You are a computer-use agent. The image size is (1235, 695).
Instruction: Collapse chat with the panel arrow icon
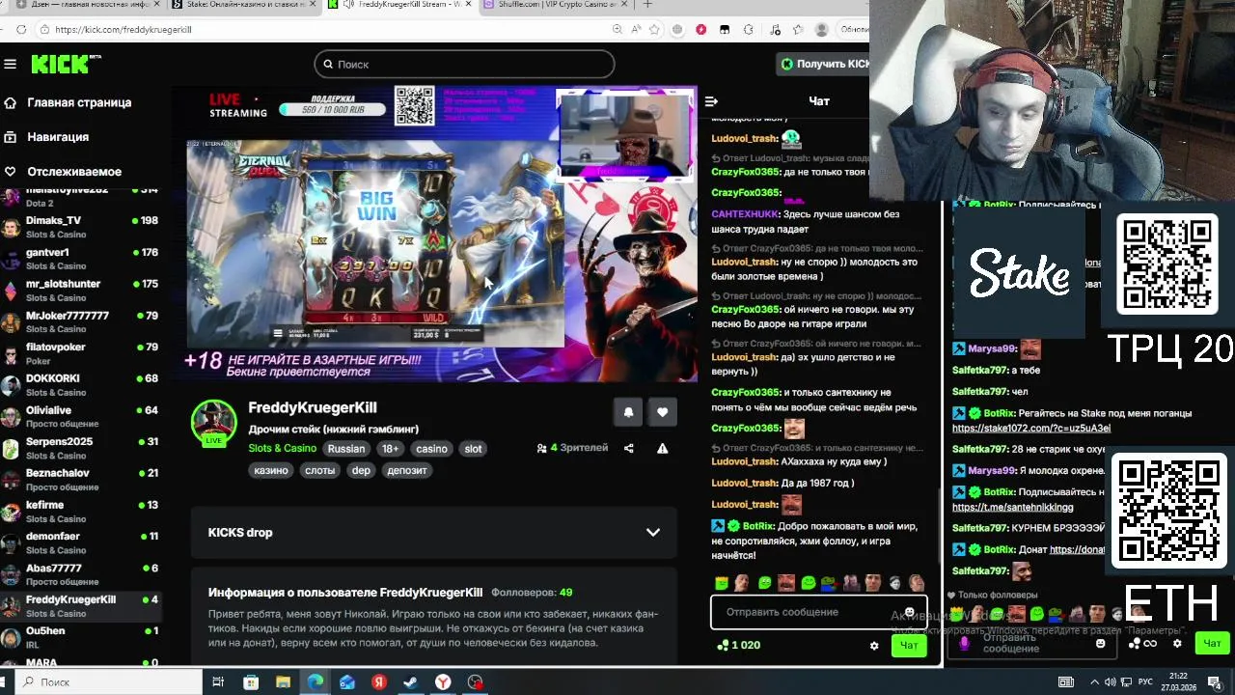(711, 101)
